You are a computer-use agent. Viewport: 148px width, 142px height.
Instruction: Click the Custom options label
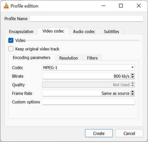coord(26,102)
